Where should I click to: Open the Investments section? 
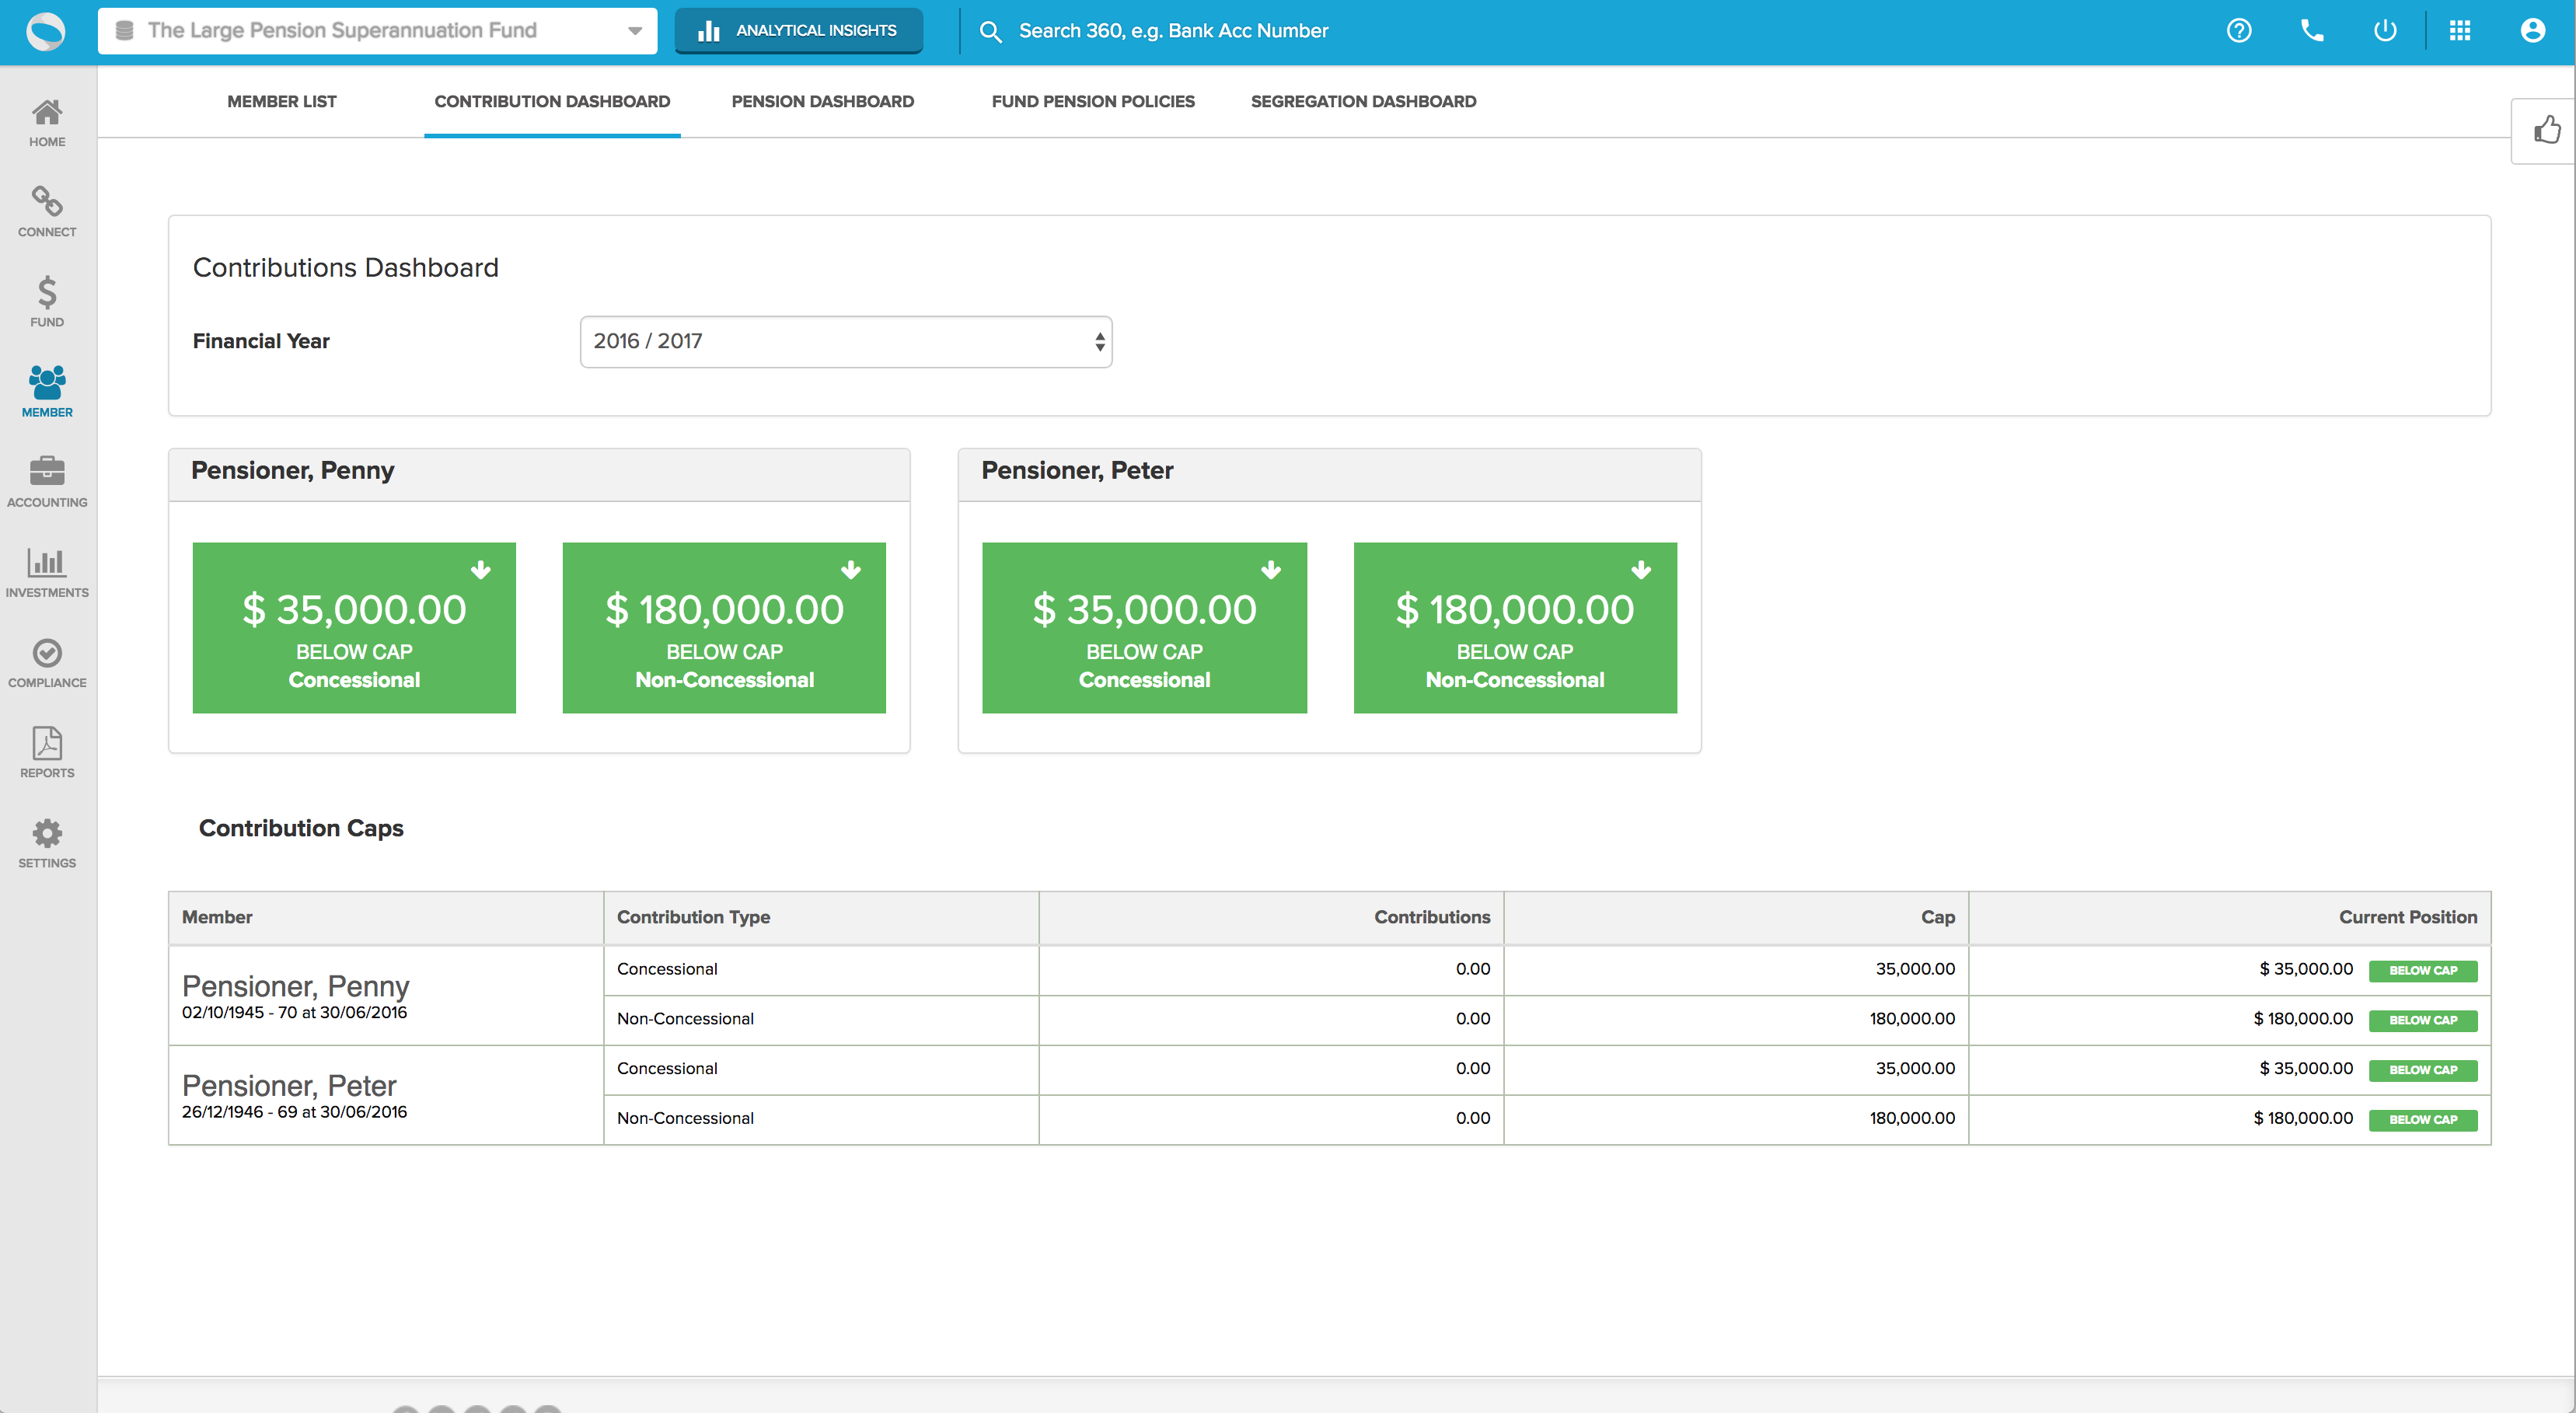click(46, 570)
